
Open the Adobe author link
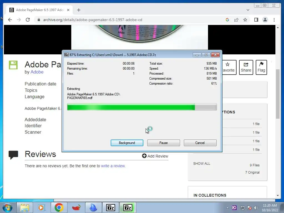[37, 72]
